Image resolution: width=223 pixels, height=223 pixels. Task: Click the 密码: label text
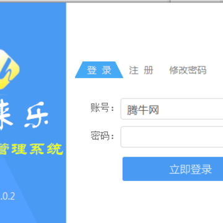pos(102,136)
